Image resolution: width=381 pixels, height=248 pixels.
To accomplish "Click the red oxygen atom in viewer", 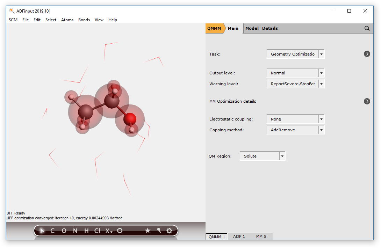I will (x=130, y=119).
